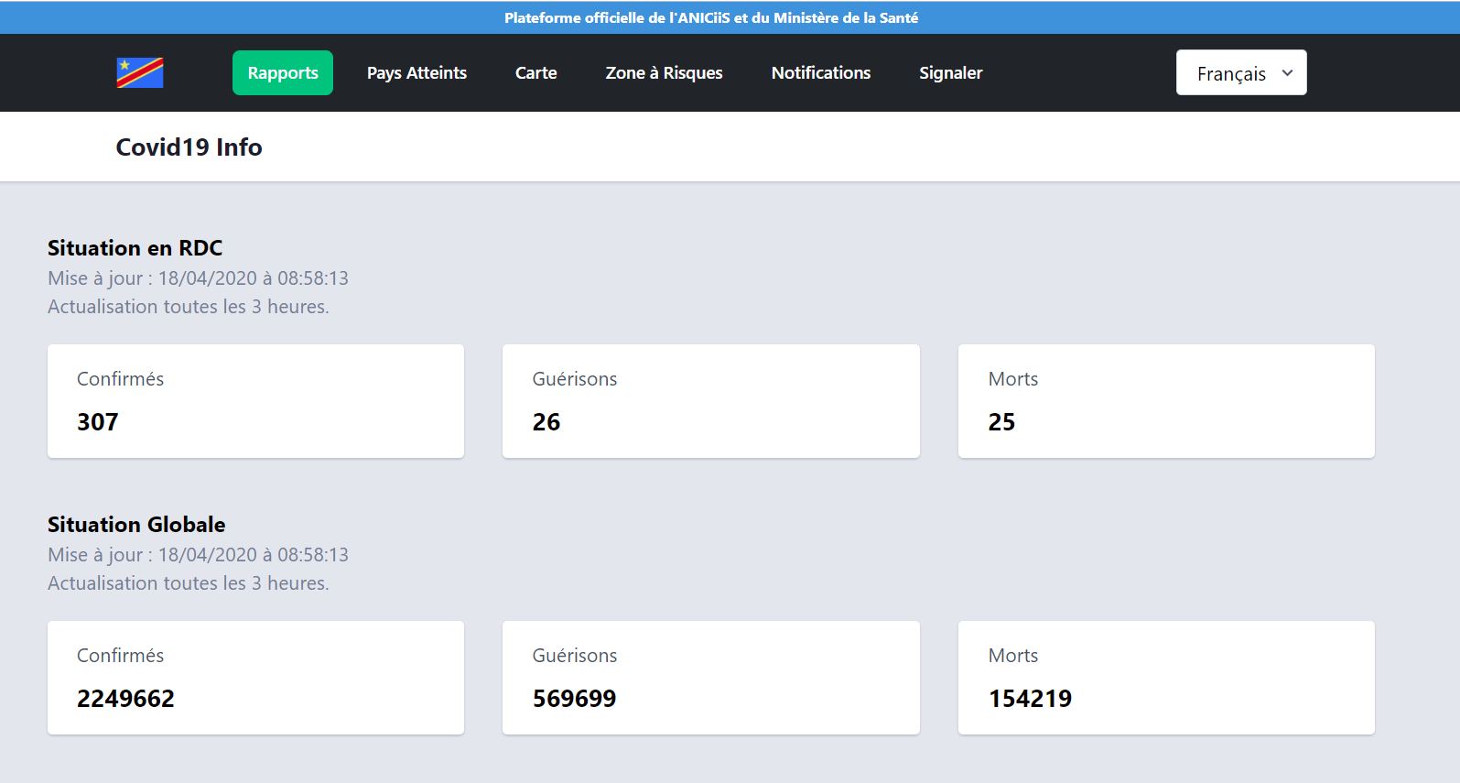Click global Guérisons card showing 569699
The image size is (1460, 783).
(x=710, y=678)
